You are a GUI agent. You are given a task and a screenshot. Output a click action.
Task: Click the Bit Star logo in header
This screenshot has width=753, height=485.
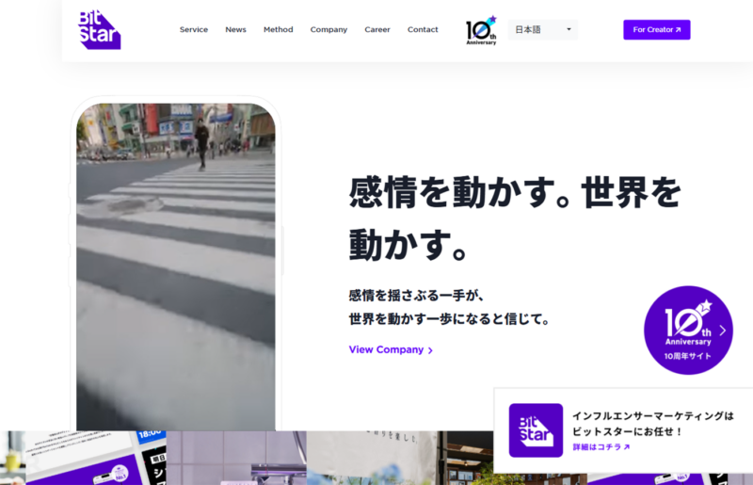[x=99, y=29]
